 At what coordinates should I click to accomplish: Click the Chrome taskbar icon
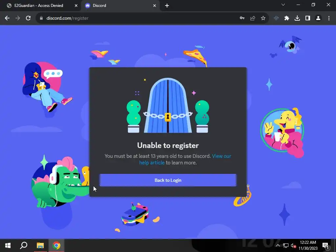(x=56, y=245)
